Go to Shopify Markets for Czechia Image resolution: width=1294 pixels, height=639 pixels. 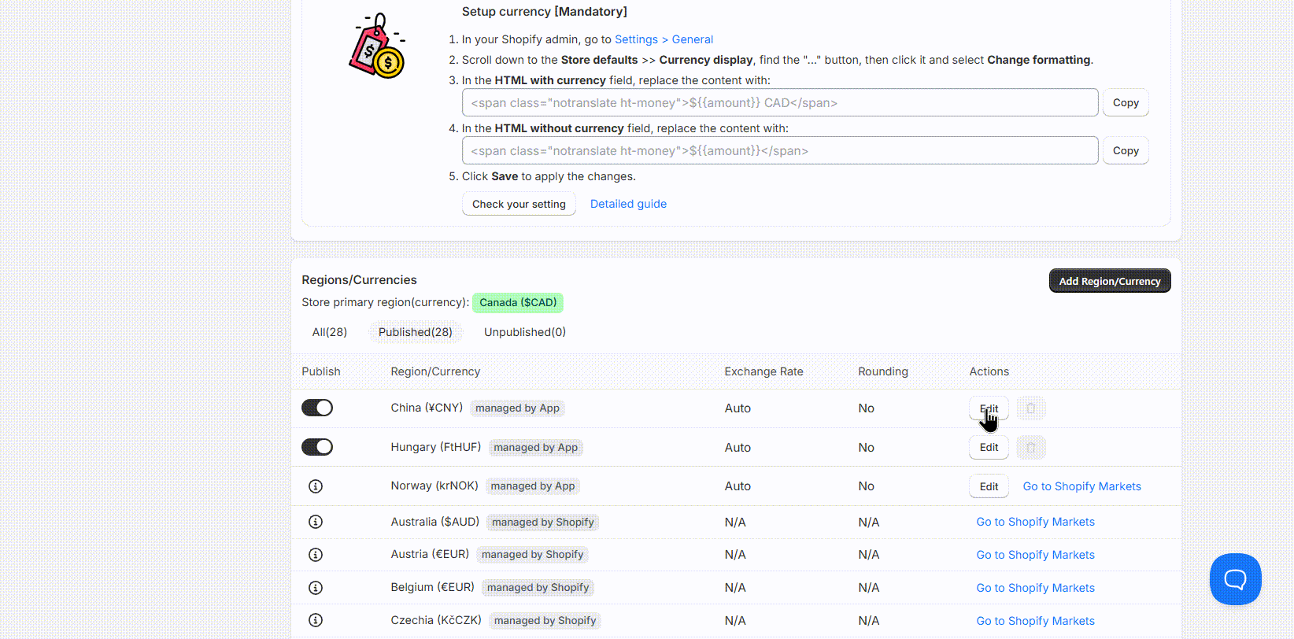1035,621
